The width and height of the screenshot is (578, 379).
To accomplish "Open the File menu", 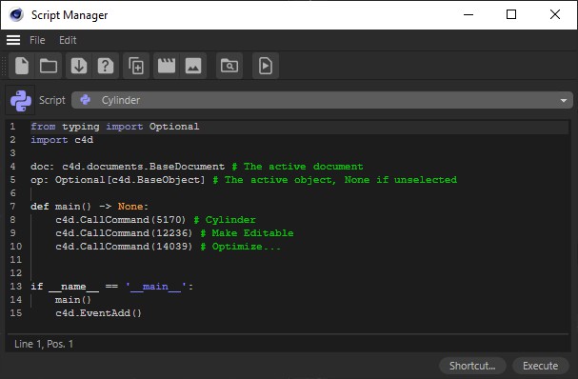I will 37,40.
